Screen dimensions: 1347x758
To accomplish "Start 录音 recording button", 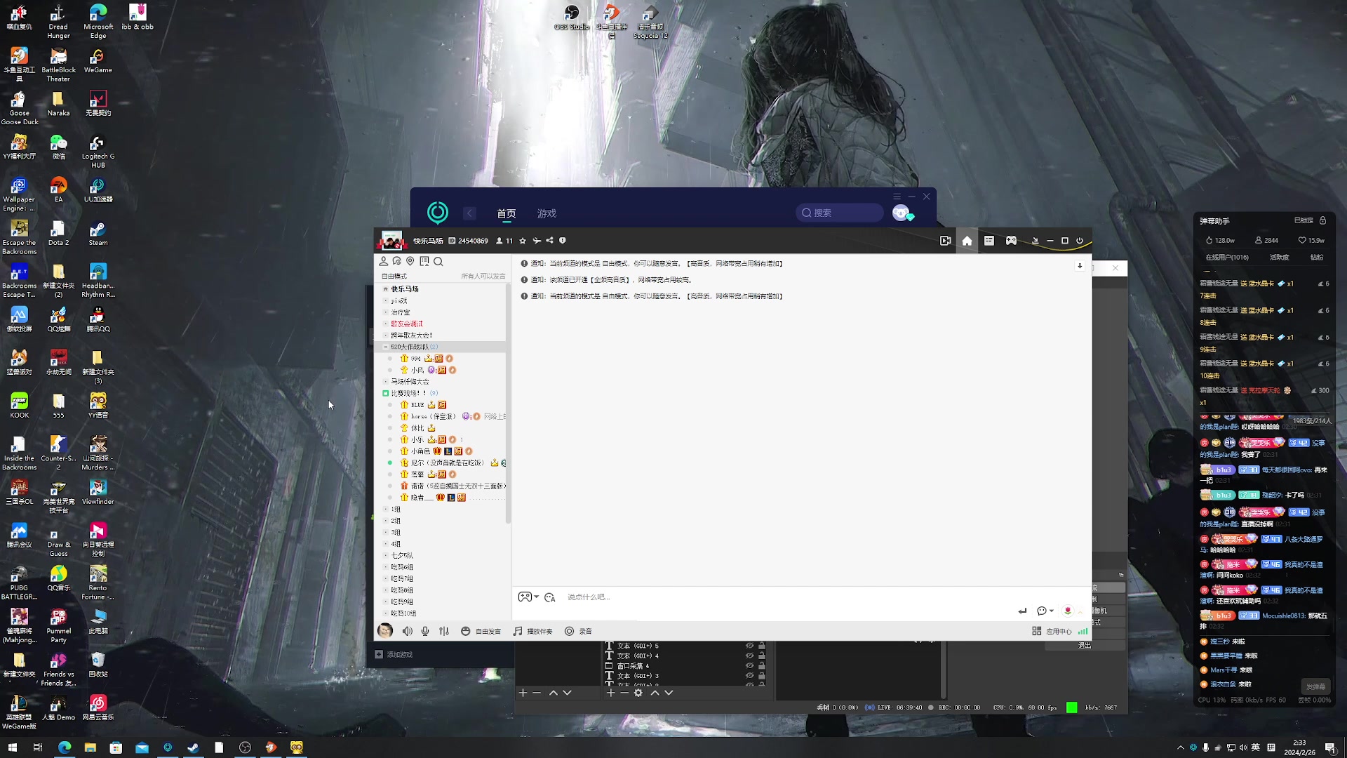I will point(569,631).
